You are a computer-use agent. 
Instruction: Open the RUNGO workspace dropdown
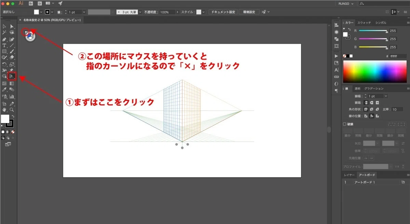[x=345, y=3]
